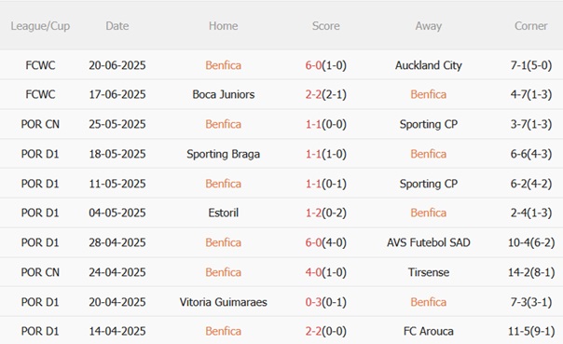The width and height of the screenshot is (563, 344).
Task: Click the 0-3(0-1) score at Vitoria Guimaraes
Action: (325, 302)
